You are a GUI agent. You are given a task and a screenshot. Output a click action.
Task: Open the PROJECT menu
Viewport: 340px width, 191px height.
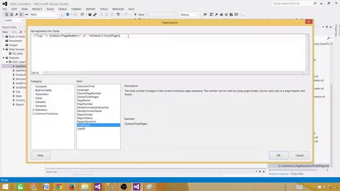click(x=37, y=9)
